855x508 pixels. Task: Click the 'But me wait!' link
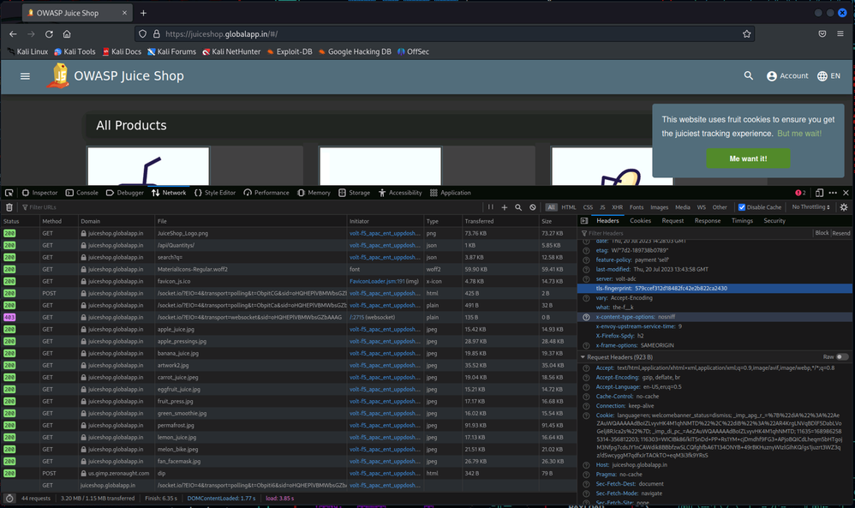click(798, 134)
